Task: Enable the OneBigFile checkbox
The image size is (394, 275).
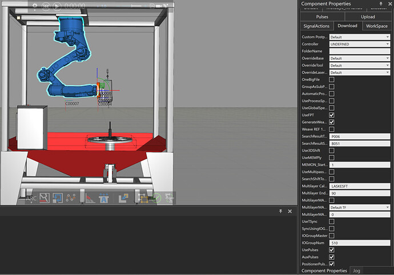Action: [x=332, y=80]
